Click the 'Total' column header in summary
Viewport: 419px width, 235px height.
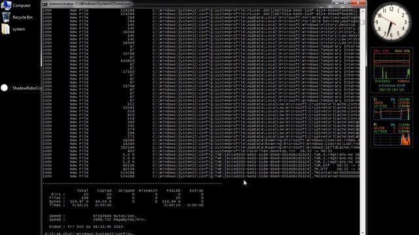pos(82,191)
